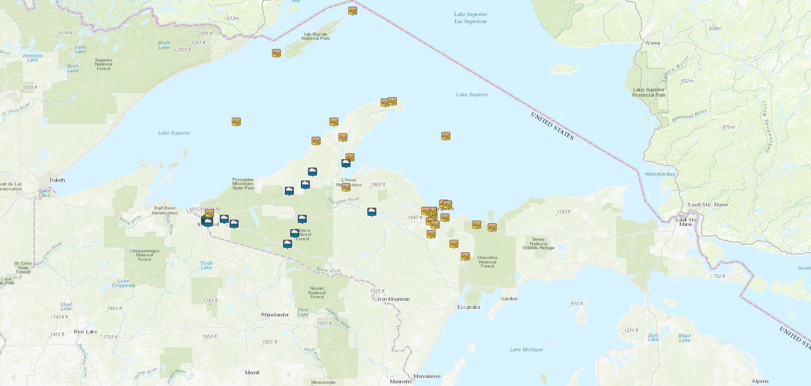Select the wind marker on the road south of Marquette, above the Hiawatha one

454,244
